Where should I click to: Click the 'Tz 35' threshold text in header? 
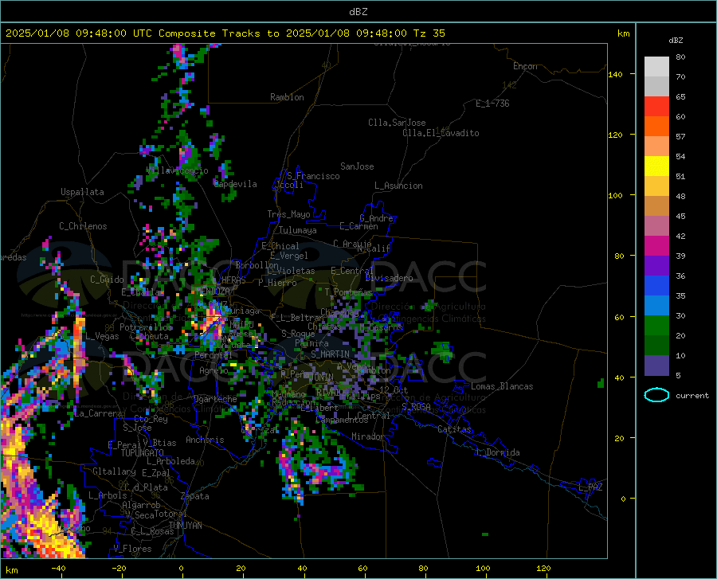[x=429, y=33]
